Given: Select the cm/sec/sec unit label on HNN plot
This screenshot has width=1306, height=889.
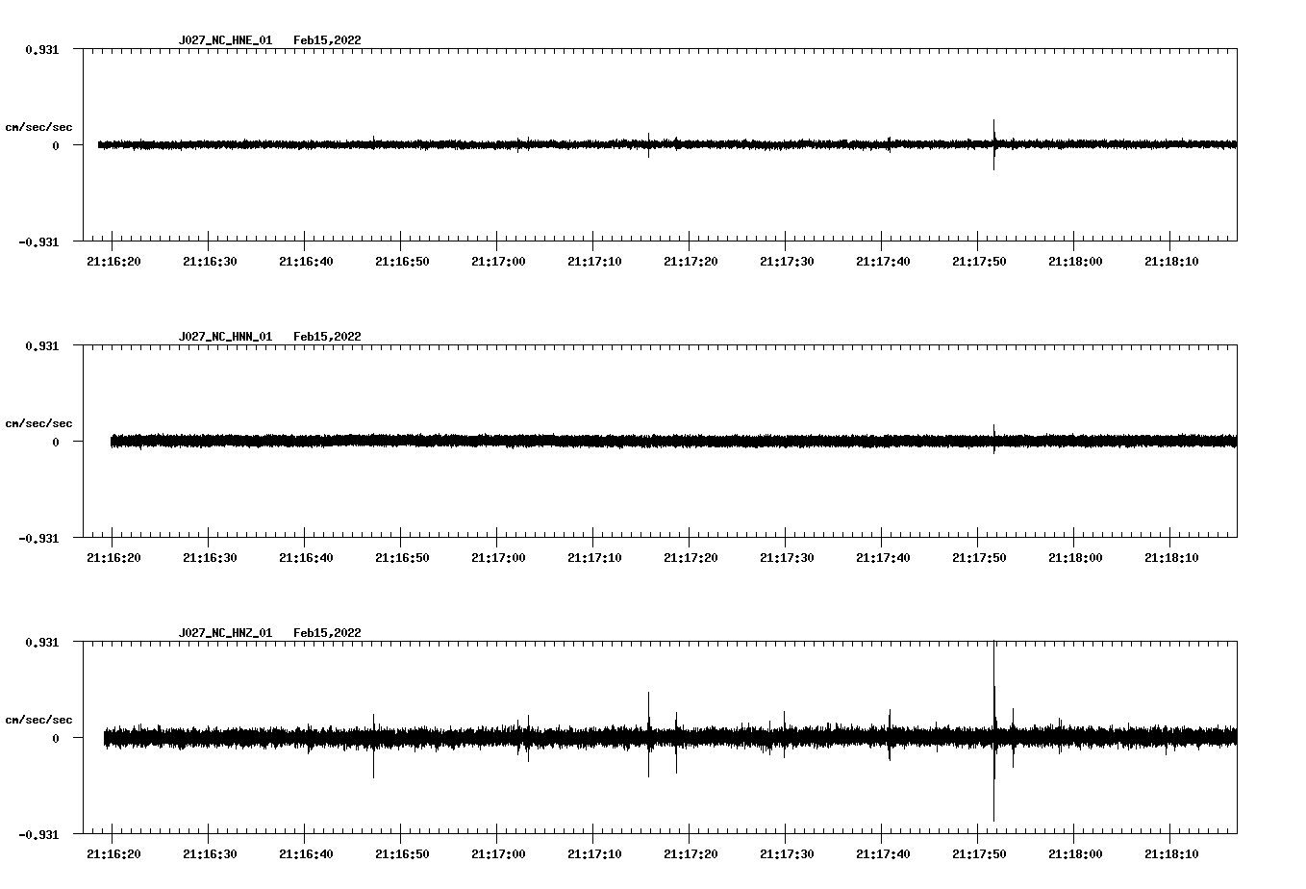Looking at the screenshot, I should (x=38, y=423).
